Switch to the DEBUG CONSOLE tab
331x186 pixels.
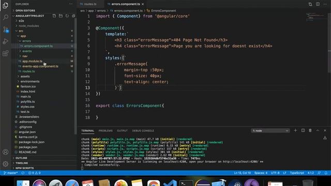[x=143, y=131]
